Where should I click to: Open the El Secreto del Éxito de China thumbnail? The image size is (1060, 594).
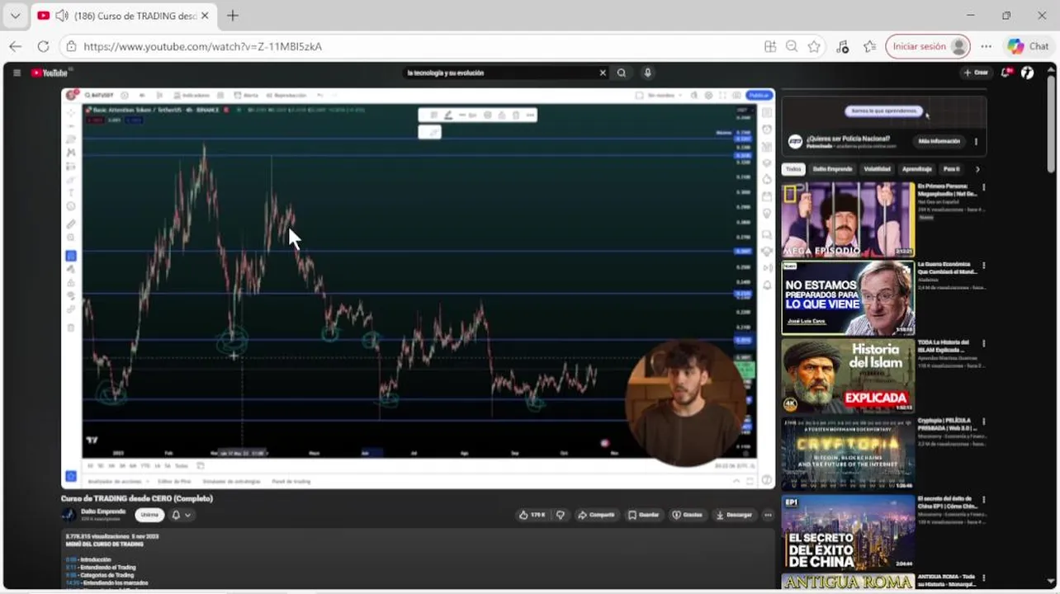848,533
